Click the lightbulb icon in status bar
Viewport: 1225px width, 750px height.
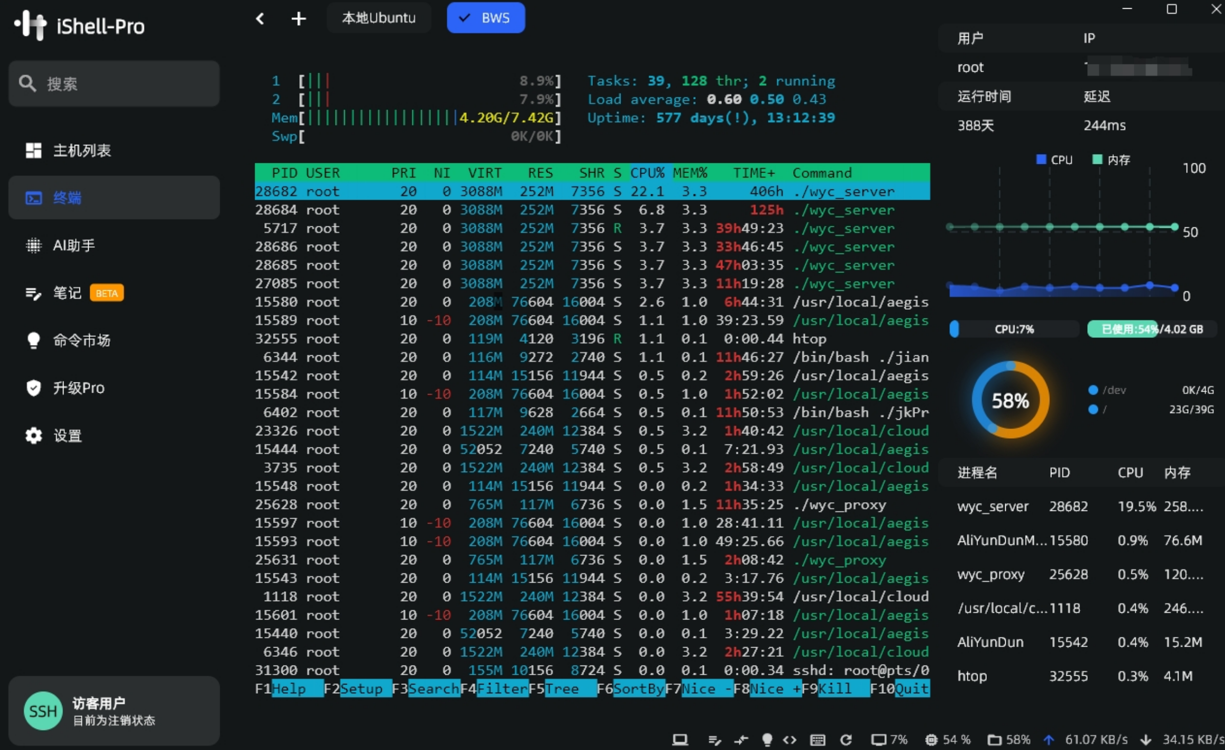click(x=767, y=740)
